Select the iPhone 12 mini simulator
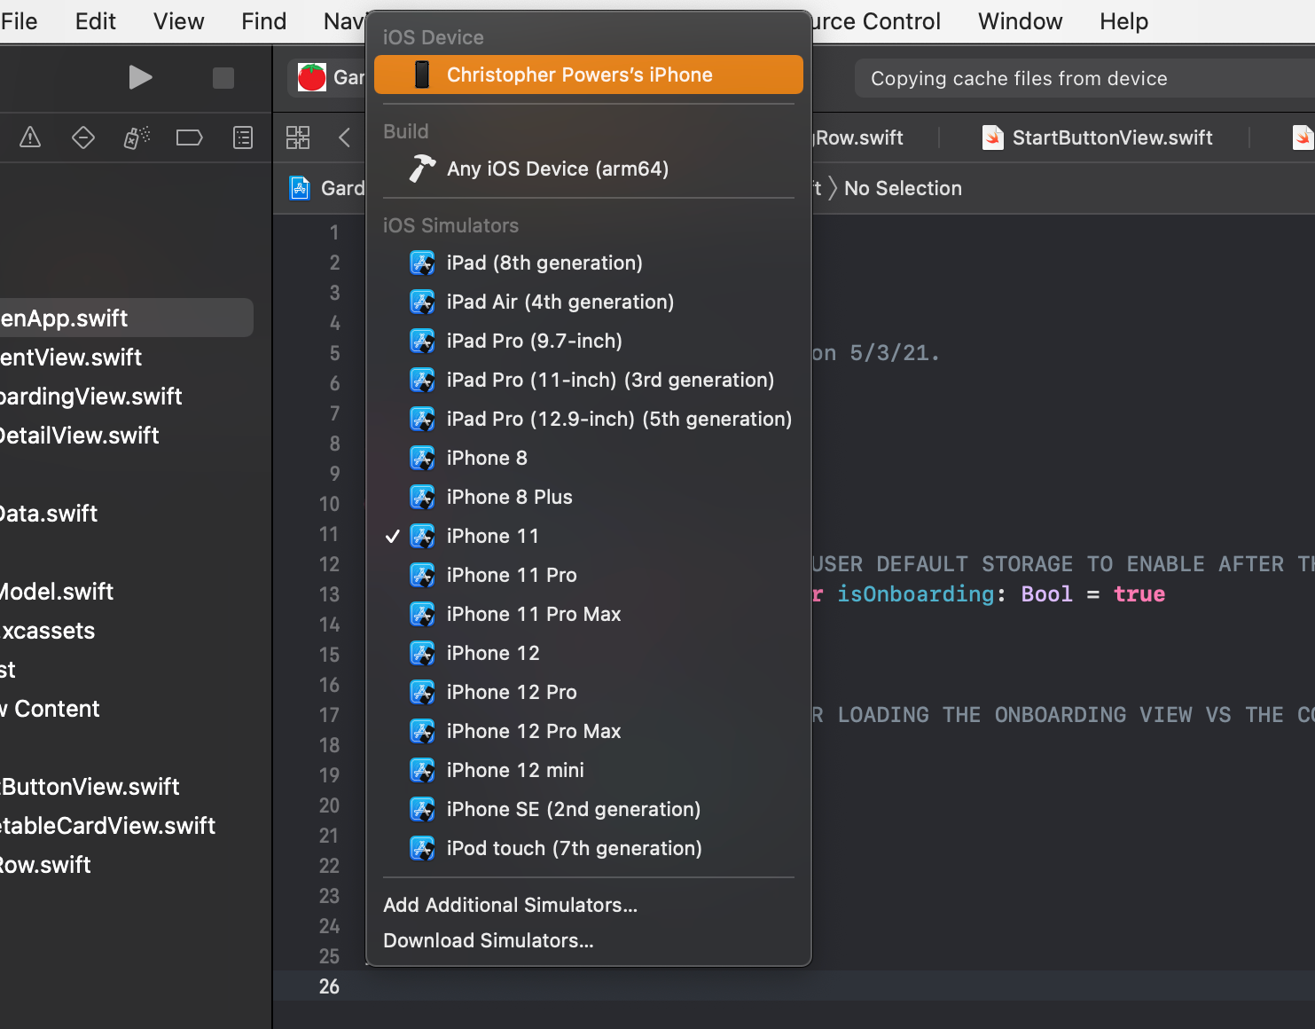Screen dimensions: 1315x1029 pyautogui.click(x=589, y=770)
